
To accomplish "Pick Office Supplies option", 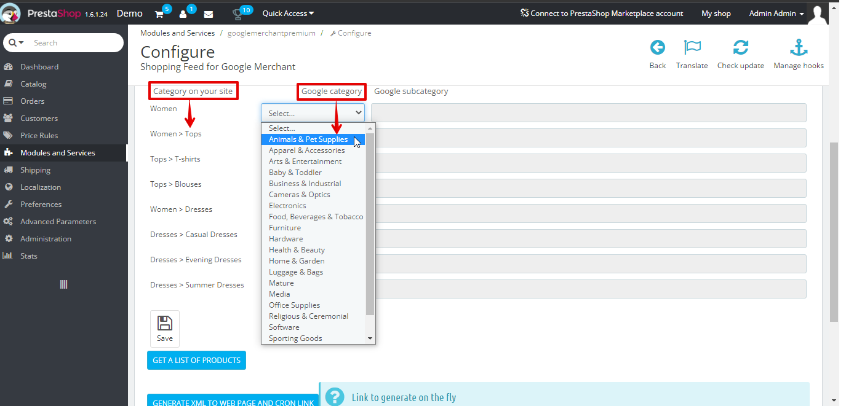I will pos(313,305).
